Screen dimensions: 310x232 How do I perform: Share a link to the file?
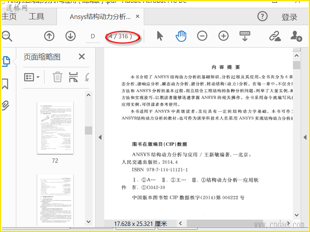275,36
